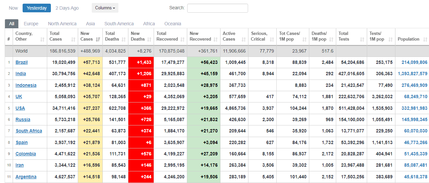This screenshot has height=183, width=429.
Task: Switch to South America tab
Action: click(119, 24)
